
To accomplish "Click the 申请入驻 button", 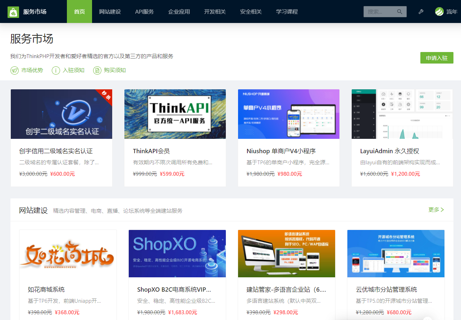I will (437, 58).
